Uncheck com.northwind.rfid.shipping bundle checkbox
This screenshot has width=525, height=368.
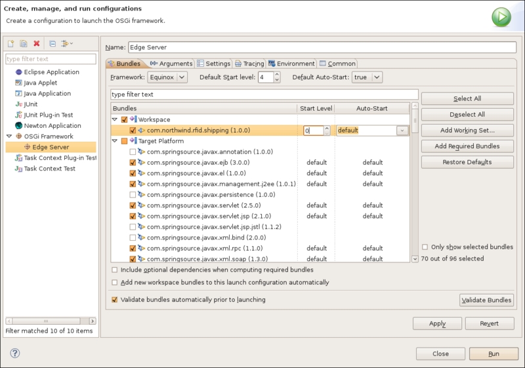(x=133, y=130)
